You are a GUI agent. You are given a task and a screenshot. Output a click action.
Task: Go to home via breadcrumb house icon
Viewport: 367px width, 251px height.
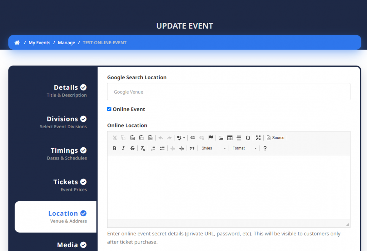(x=17, y=43)
